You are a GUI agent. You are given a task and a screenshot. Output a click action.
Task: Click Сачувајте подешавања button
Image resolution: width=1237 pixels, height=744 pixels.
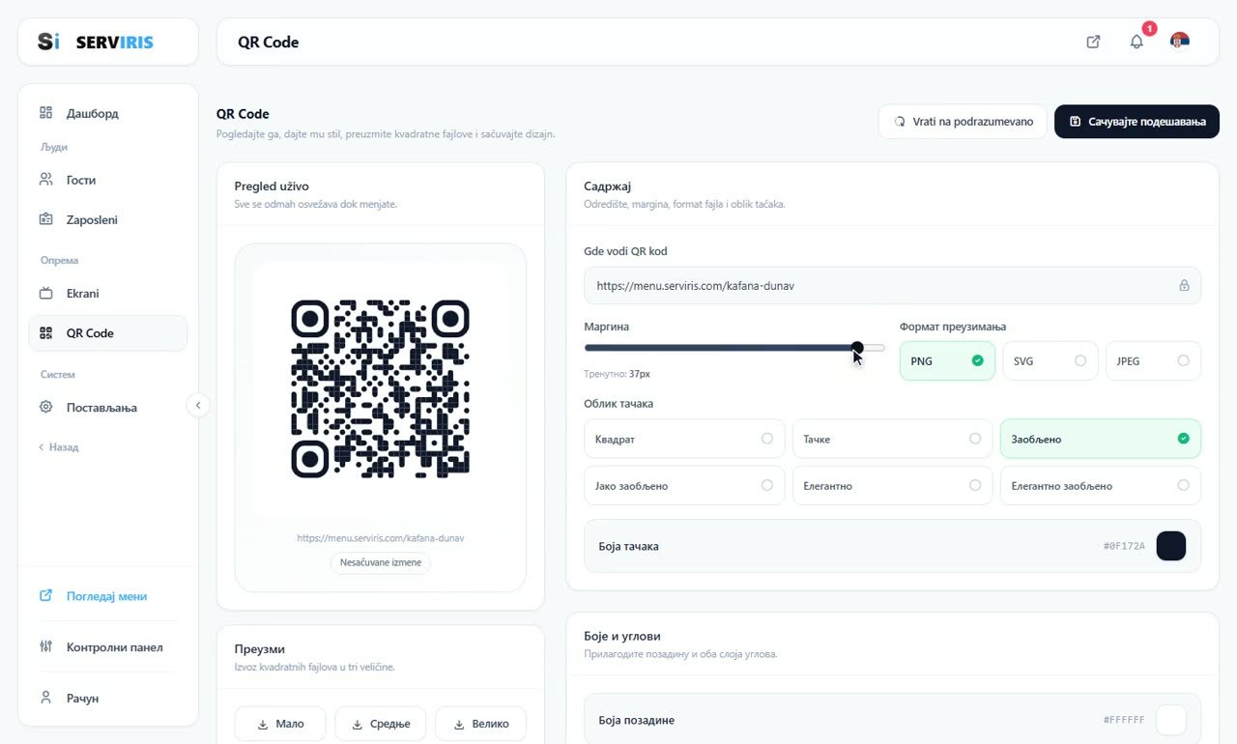pos(1136,122)
